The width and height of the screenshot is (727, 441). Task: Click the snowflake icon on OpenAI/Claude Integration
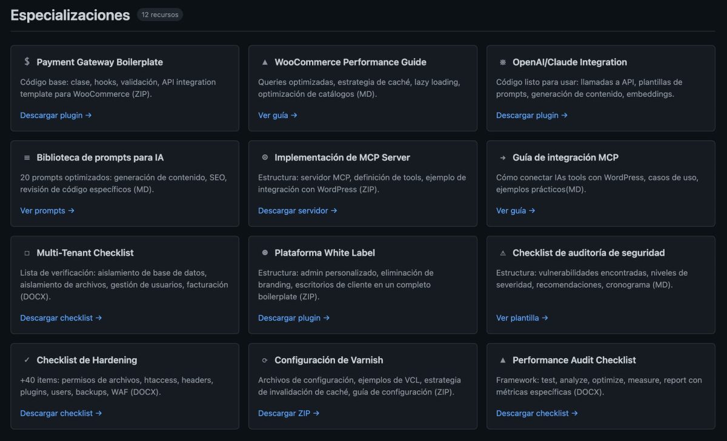click(x=502, y=62)
